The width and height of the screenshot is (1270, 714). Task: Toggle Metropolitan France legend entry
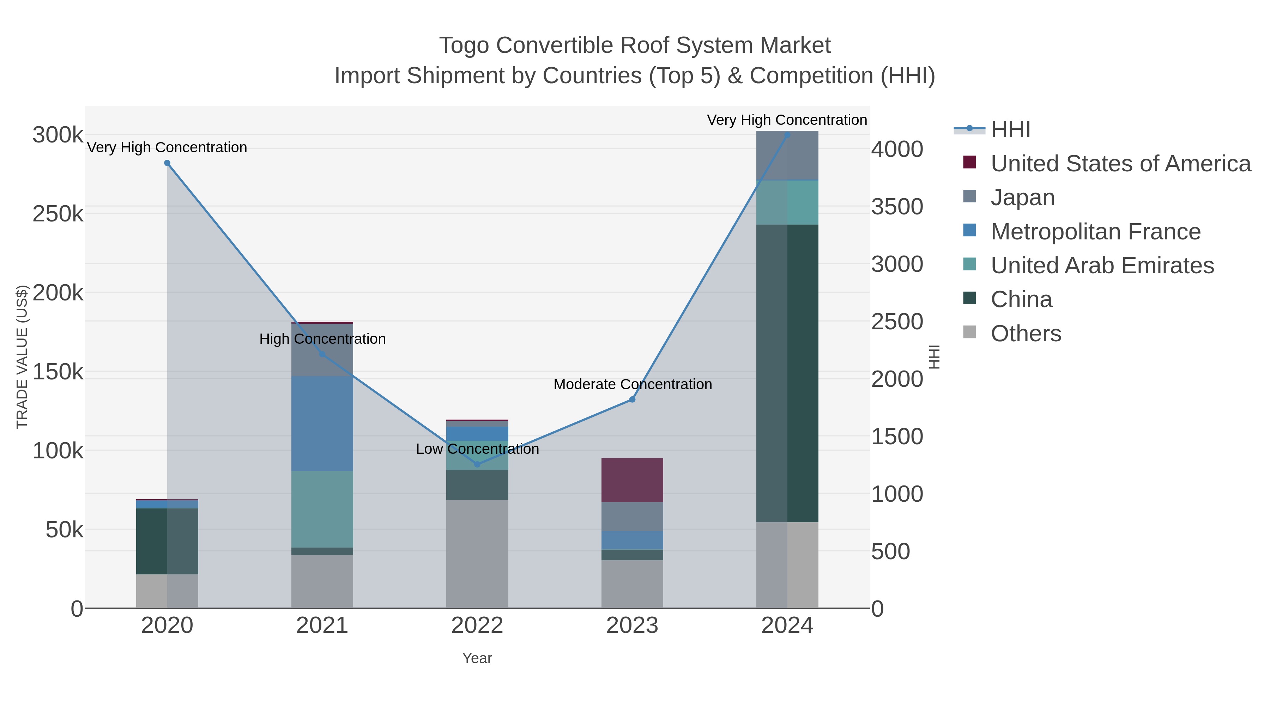1082,231
